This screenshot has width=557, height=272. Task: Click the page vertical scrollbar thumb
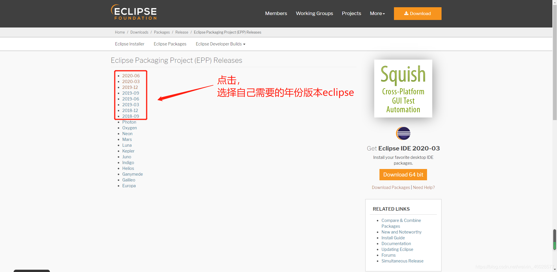click(x=555, y=62)
